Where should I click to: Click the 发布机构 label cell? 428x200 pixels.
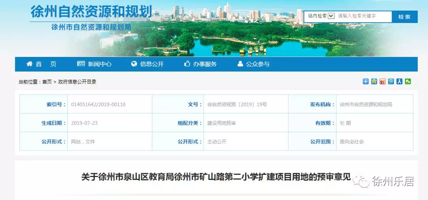pos(312,104)
